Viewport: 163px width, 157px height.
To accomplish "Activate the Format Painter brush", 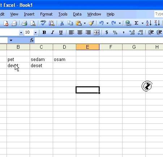I will pos(91,23).
